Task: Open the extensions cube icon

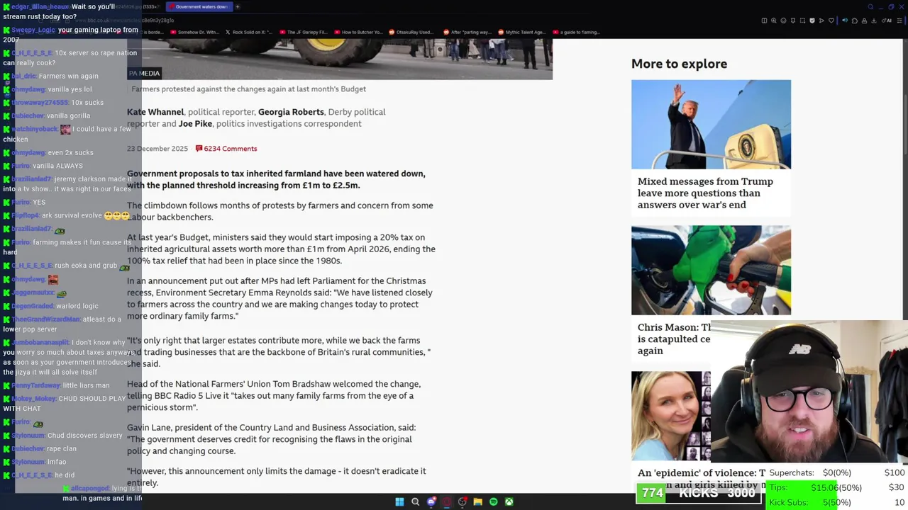Action: pyautogui.click(x=854, y=21)
